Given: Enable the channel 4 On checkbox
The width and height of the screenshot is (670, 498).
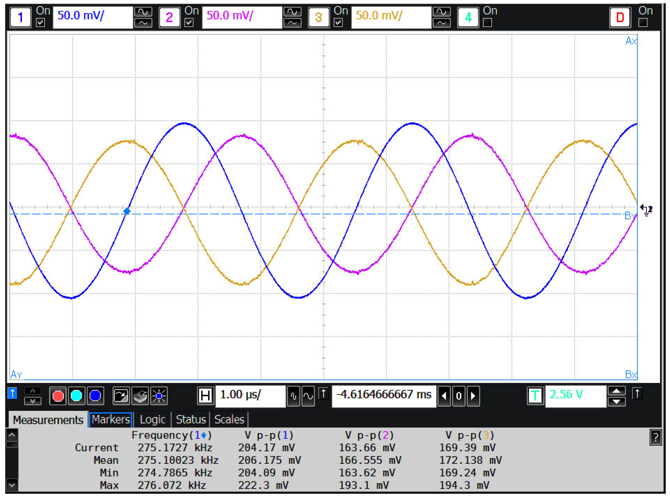Looking at the screenshot, I should [487, 22].
